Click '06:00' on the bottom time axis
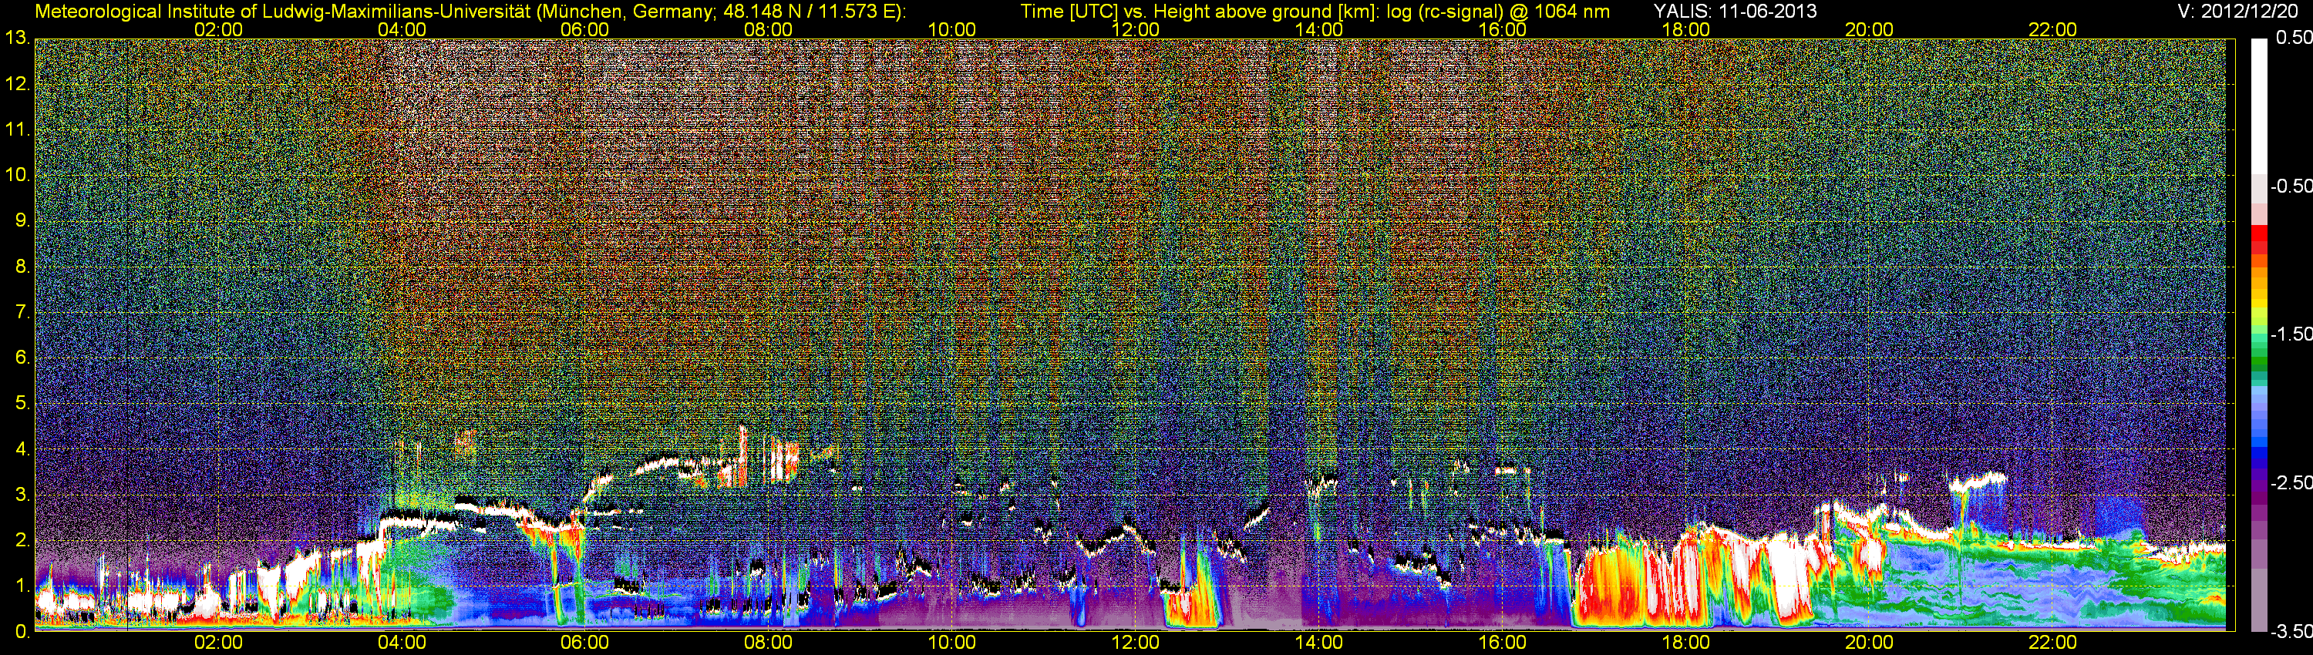This screenshot has width=2313, height=655. [x=584, y=643]
